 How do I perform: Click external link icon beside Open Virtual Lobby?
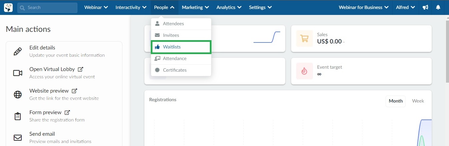(x=80, y=69)
